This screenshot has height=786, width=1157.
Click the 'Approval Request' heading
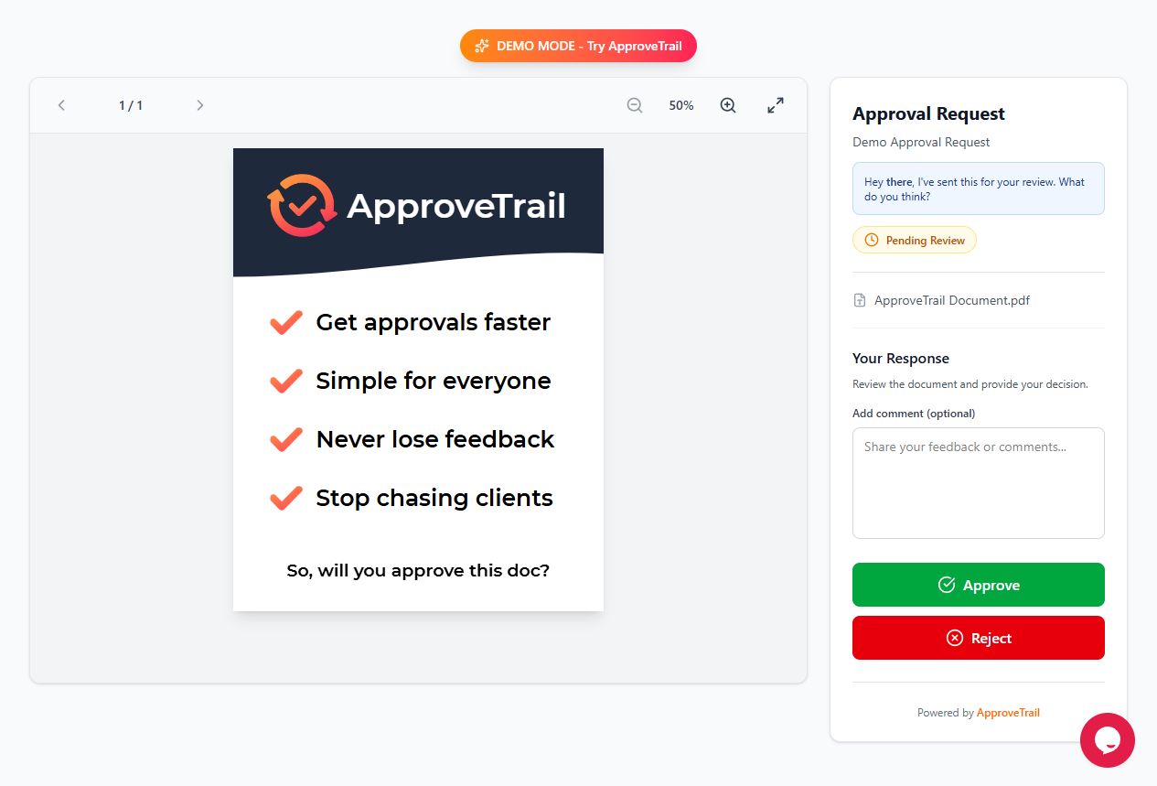(x=928, y=113)
